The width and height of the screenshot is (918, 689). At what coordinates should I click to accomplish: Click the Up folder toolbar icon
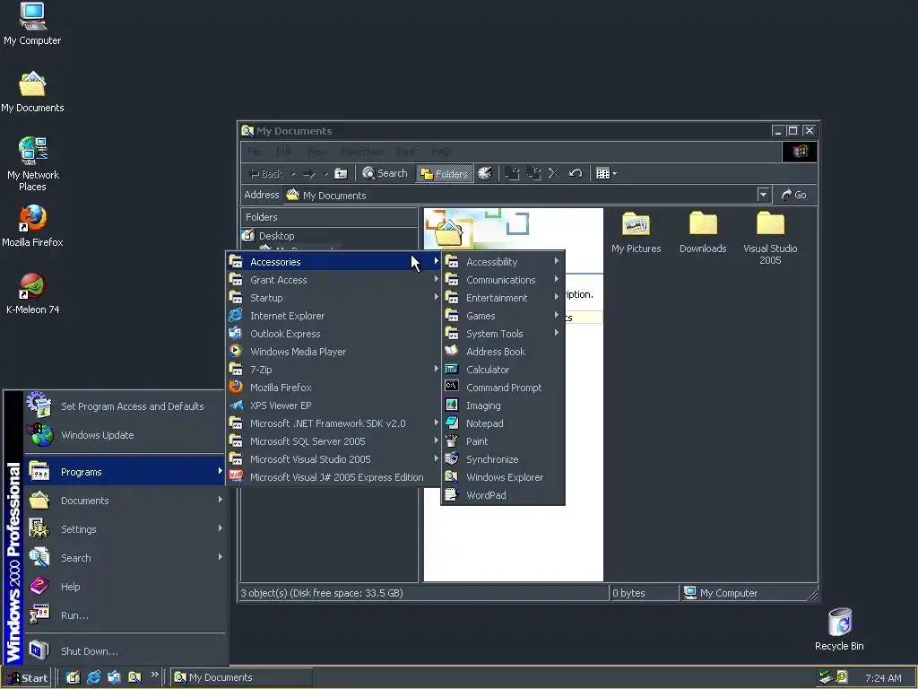pyautogui.click(x=341, y=173)
